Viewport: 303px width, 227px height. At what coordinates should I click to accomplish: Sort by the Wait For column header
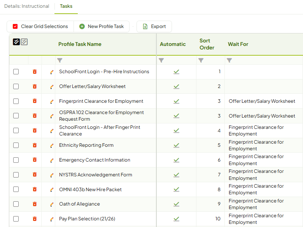(238, 44)
